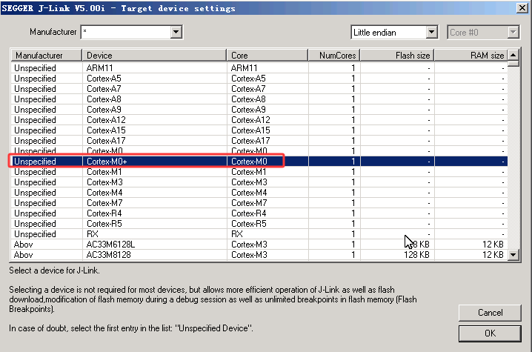The image size is (532, 352).
Task: Sort by the Manufacturer column header
Action: click(x=47, y=56)
